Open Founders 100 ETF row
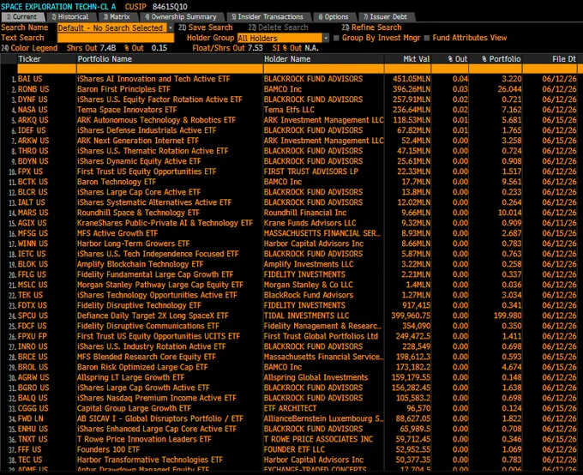This screenshot has width=583, height=475. pos(109,449)
